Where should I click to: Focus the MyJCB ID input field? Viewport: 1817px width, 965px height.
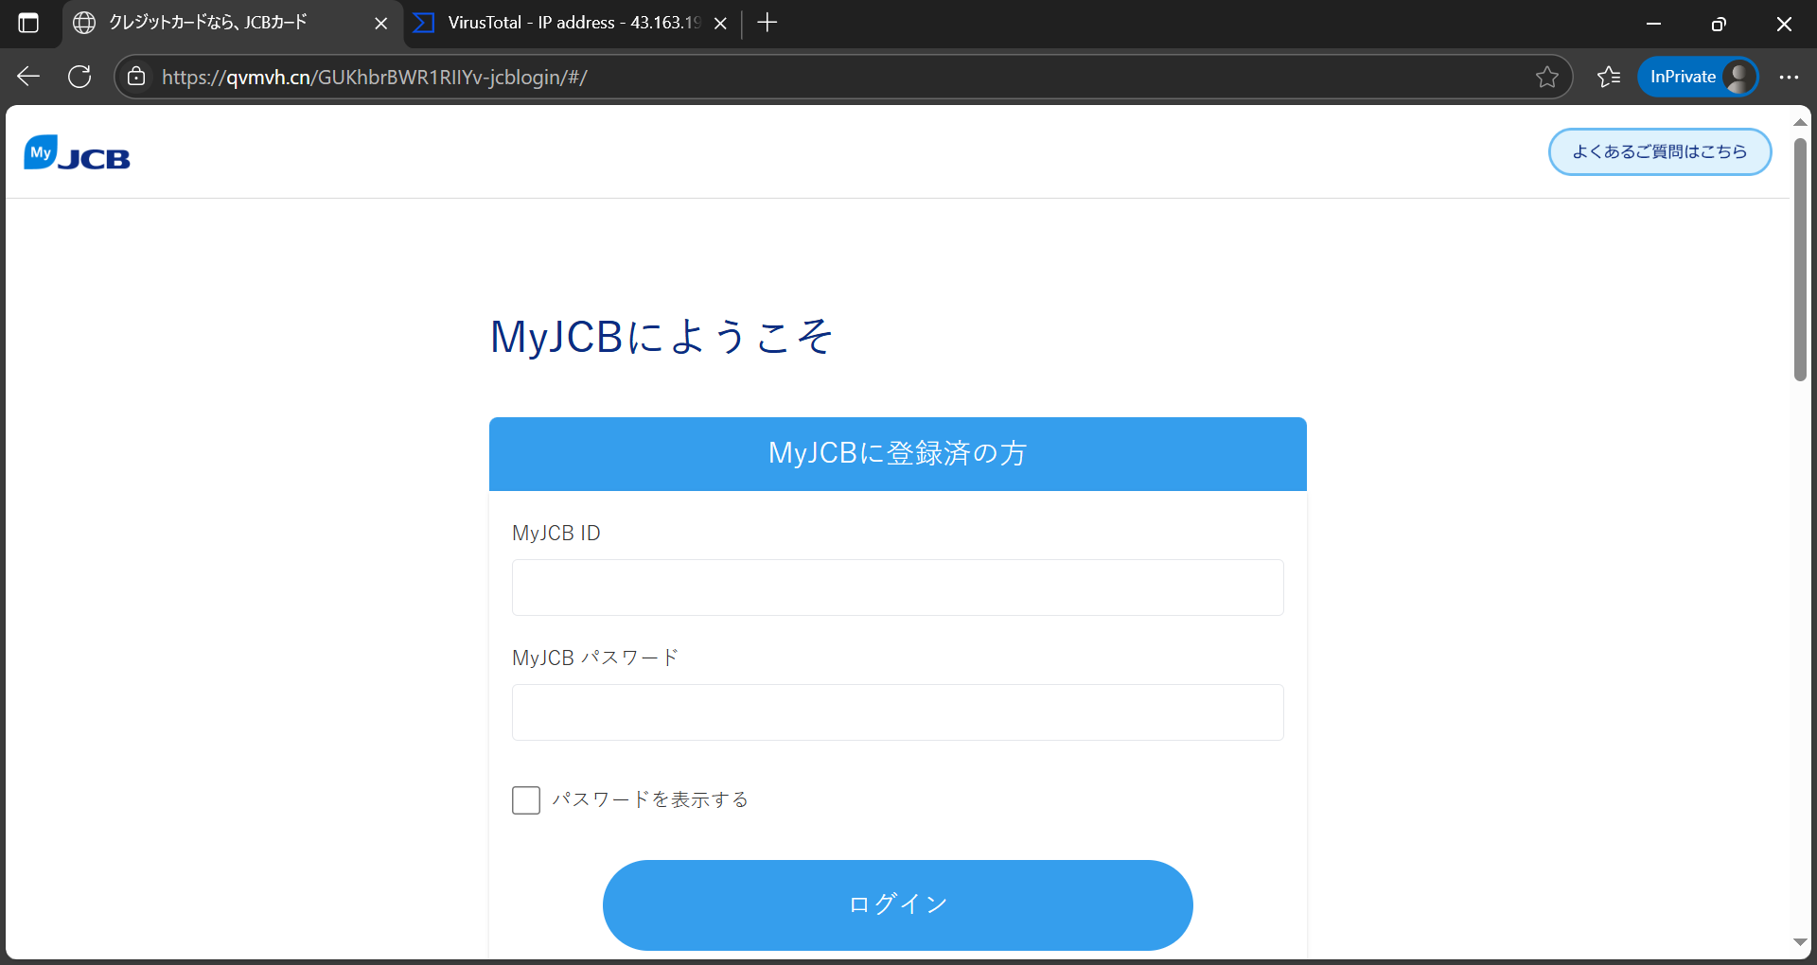(x=897, y=588)
